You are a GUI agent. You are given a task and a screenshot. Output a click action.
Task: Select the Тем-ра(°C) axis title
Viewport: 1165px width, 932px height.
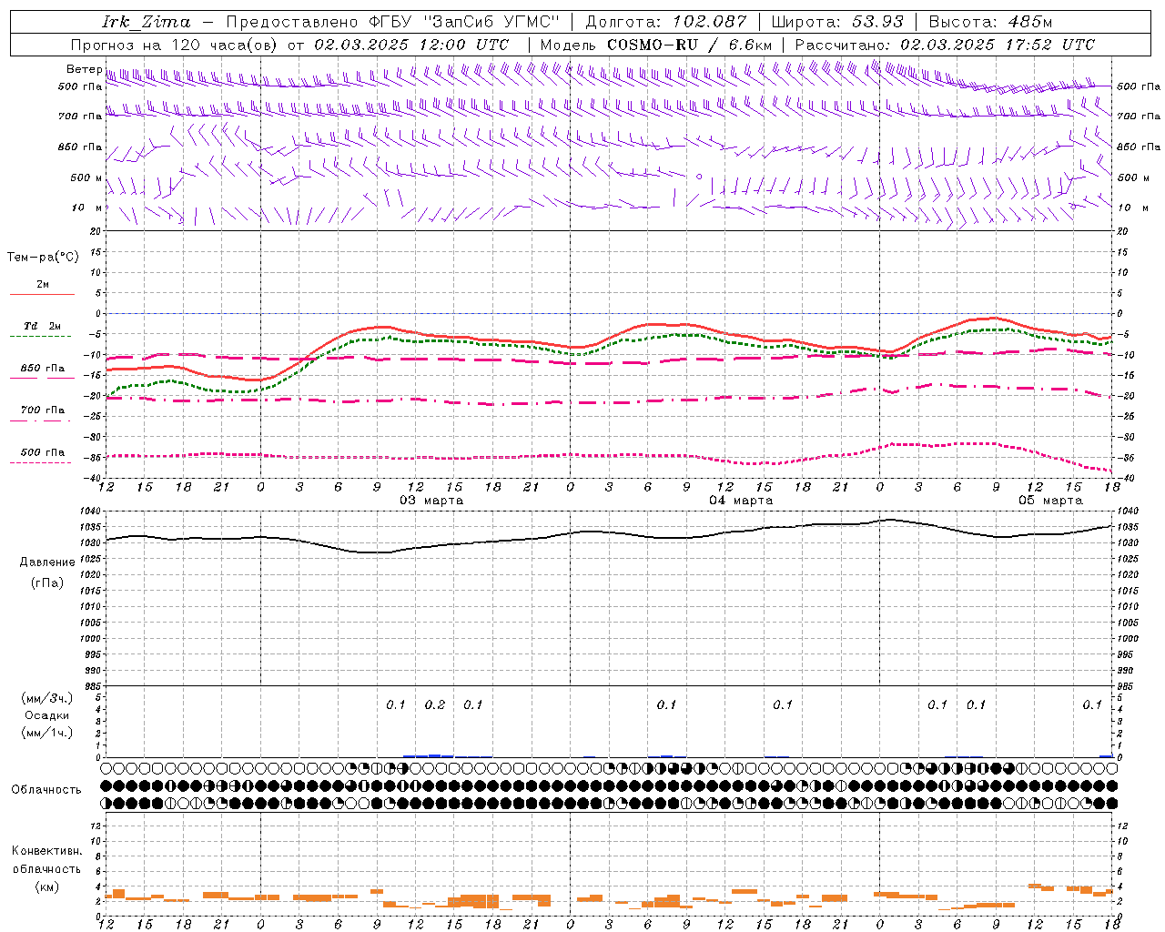(x=43, y=258)
